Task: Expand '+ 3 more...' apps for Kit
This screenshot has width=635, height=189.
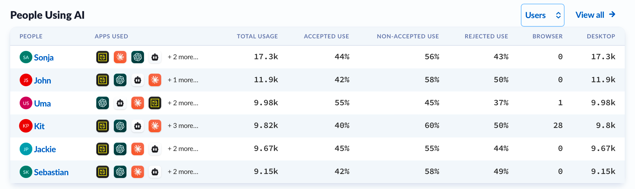Action: (183, 126)
